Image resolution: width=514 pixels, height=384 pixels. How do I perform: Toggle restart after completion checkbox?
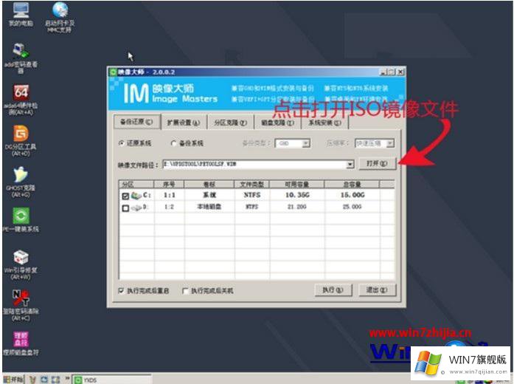(x=121, y=291)
